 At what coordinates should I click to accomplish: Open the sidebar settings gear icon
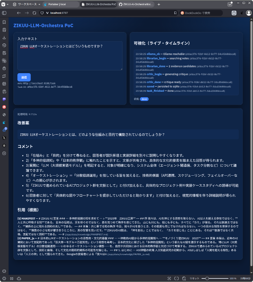pyautogui.click(x=4, y=271)
